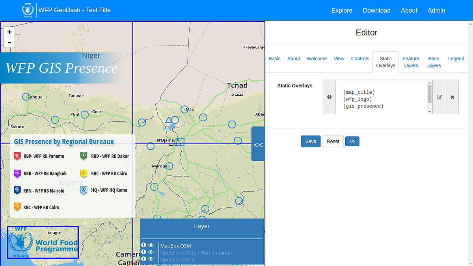
Task: Click the scrollbar down arrow in Static Overlays
Action: pyautogui.click(x=430, y=112)
